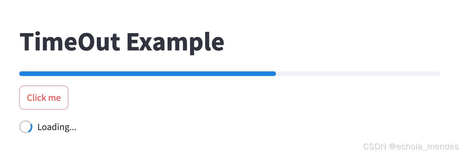Click where the blue progress fill ends
The width and height of the screenshot is (460, 154).
[x=275, y=74]
